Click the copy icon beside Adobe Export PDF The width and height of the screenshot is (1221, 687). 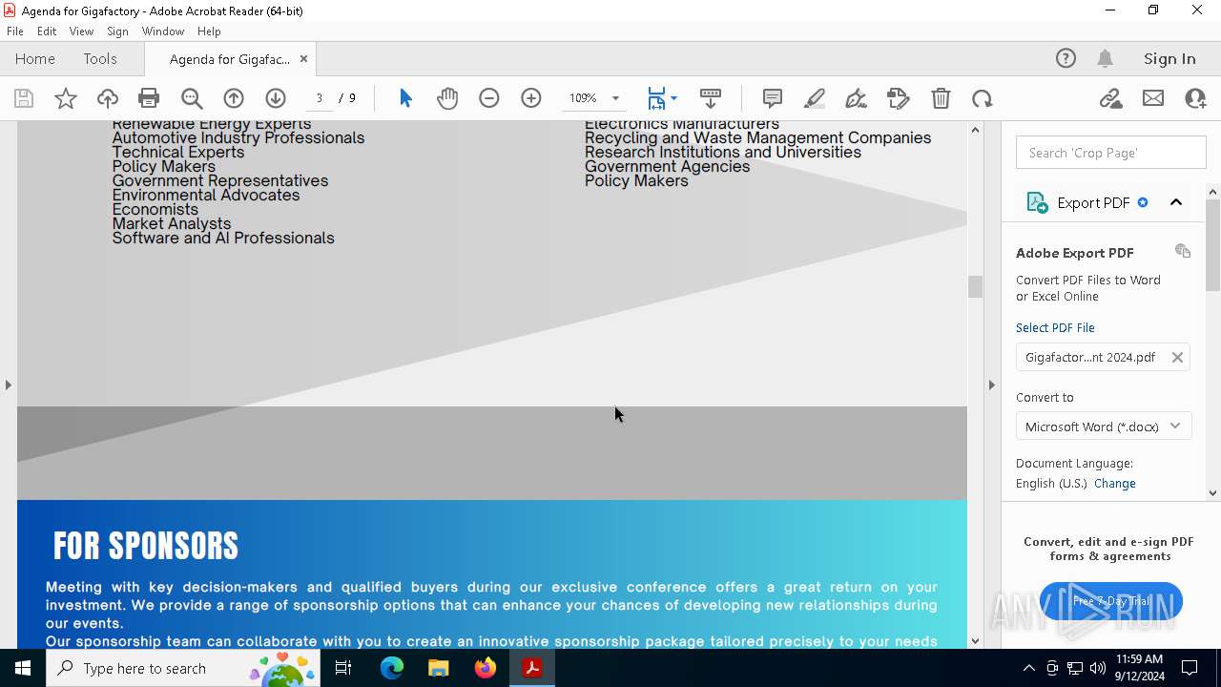1183,251
